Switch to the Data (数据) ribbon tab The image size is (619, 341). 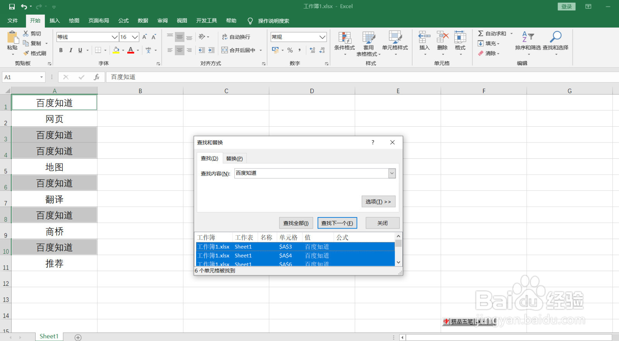(x=143, y=21)
